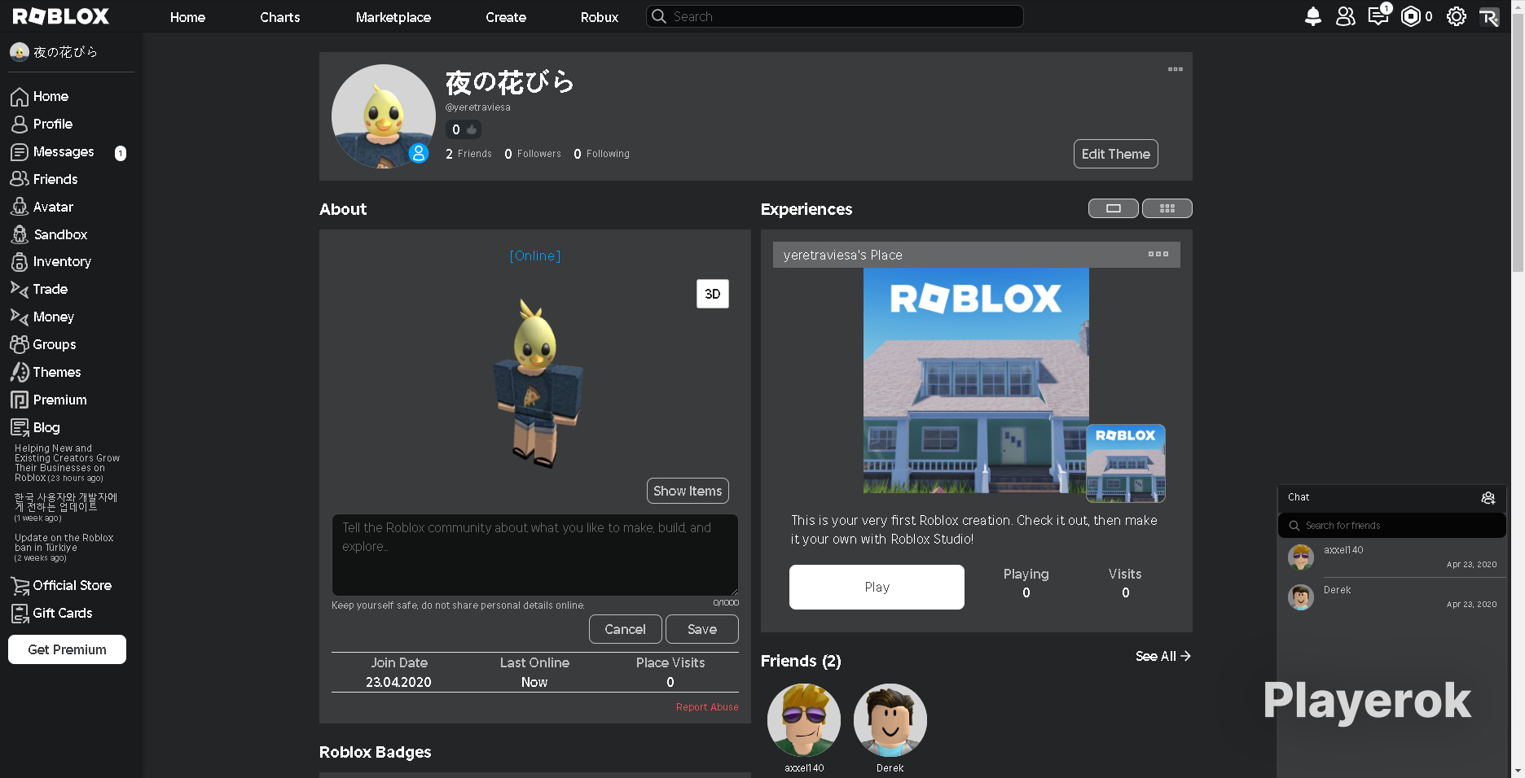Click the Roblox logo in the header

click(x=60, y=16)
